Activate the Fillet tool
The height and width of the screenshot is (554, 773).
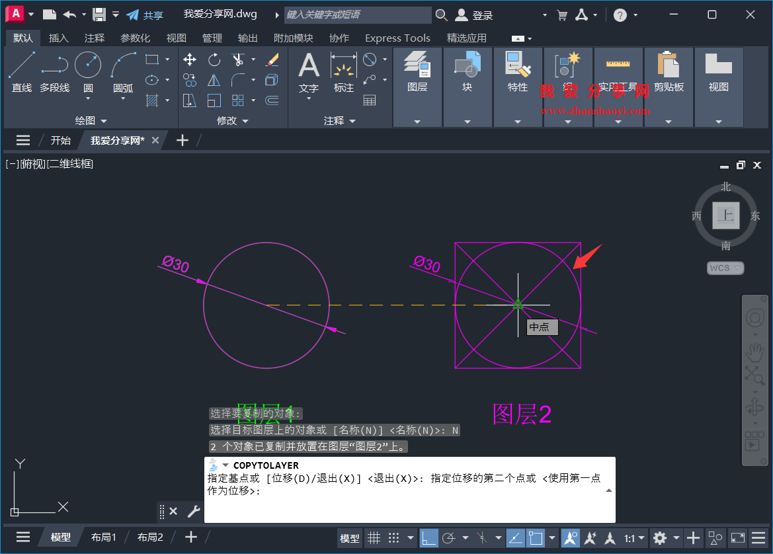tap(238, 80)
